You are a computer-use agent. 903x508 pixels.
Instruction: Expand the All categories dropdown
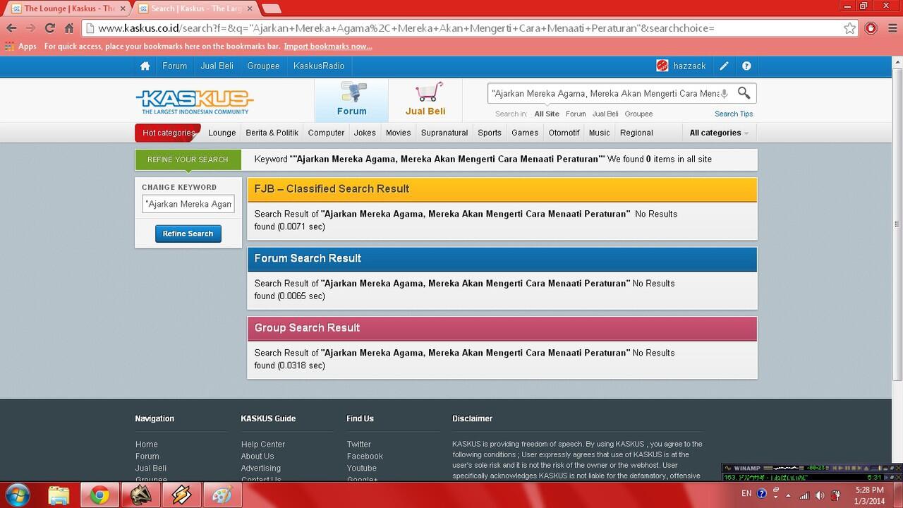point(719,133)
